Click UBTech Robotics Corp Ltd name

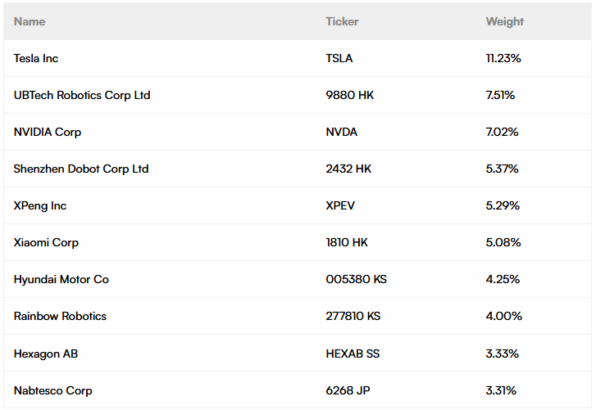(x=82, y=95)
